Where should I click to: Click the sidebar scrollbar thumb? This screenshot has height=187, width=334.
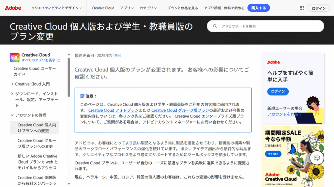pyautogui.click(x=68, y=77)
